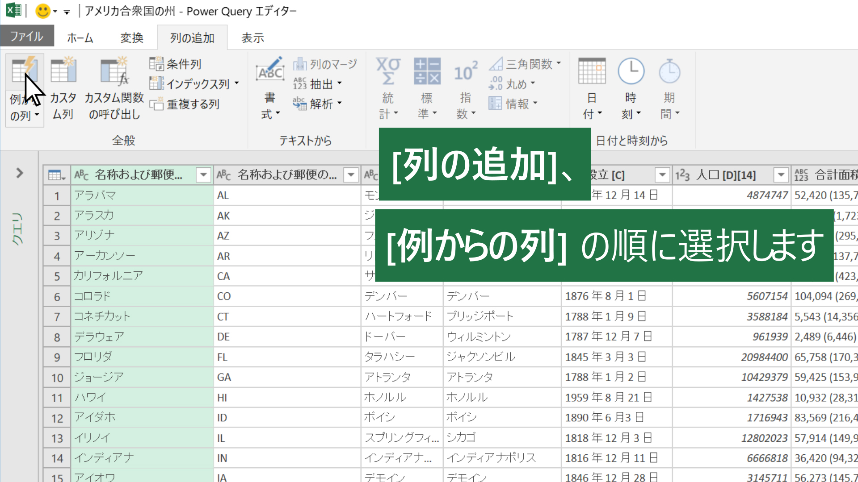Click the cell ホノルル in second city column

[x=502, y=397]
